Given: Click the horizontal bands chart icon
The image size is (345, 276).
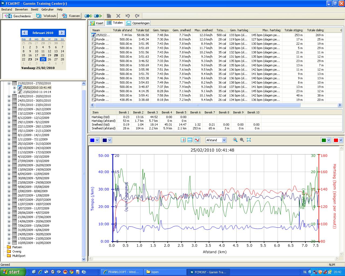Looking at the screenshot, I should (190, 140).
